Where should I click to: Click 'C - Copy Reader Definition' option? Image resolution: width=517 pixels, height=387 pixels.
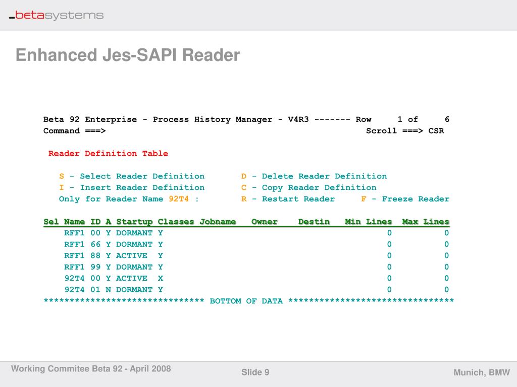pos(308,187)
